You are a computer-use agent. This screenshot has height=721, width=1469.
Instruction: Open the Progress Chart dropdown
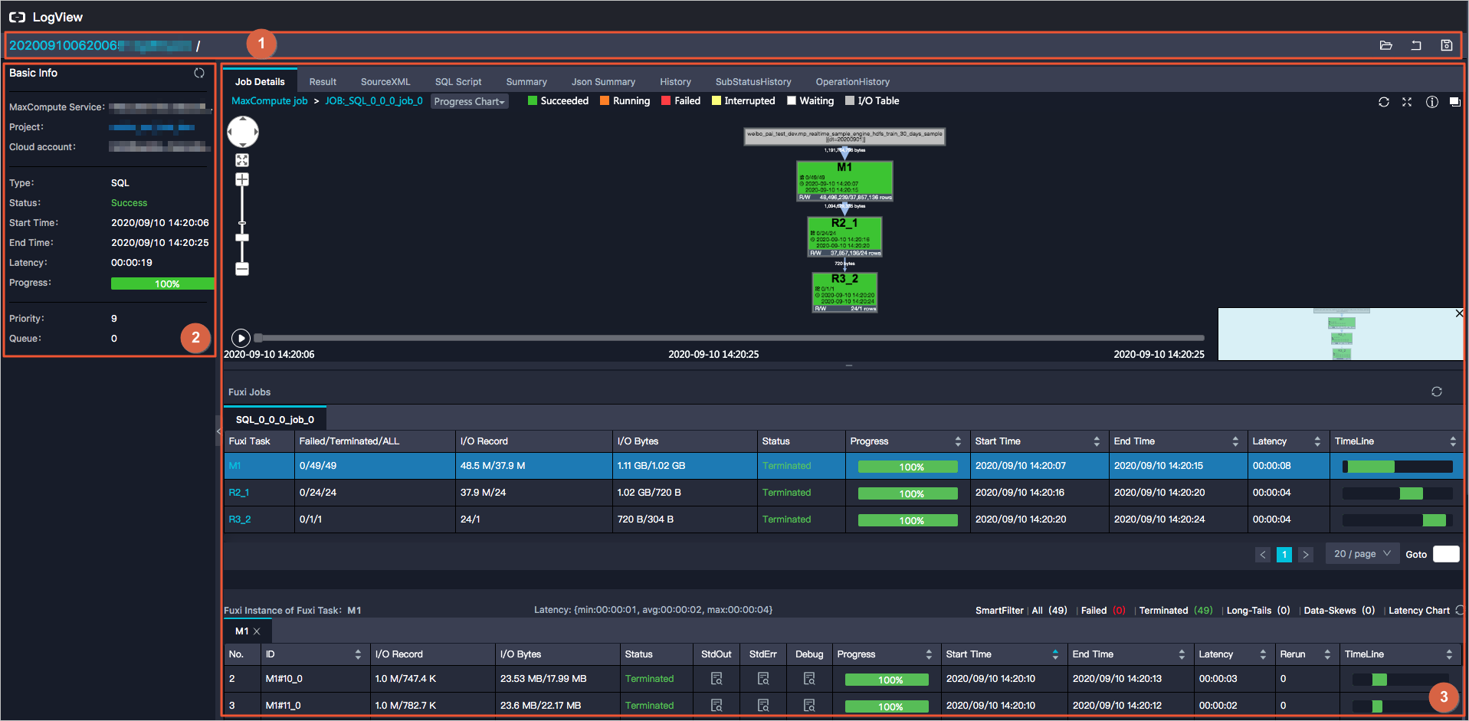coord(469,101)
